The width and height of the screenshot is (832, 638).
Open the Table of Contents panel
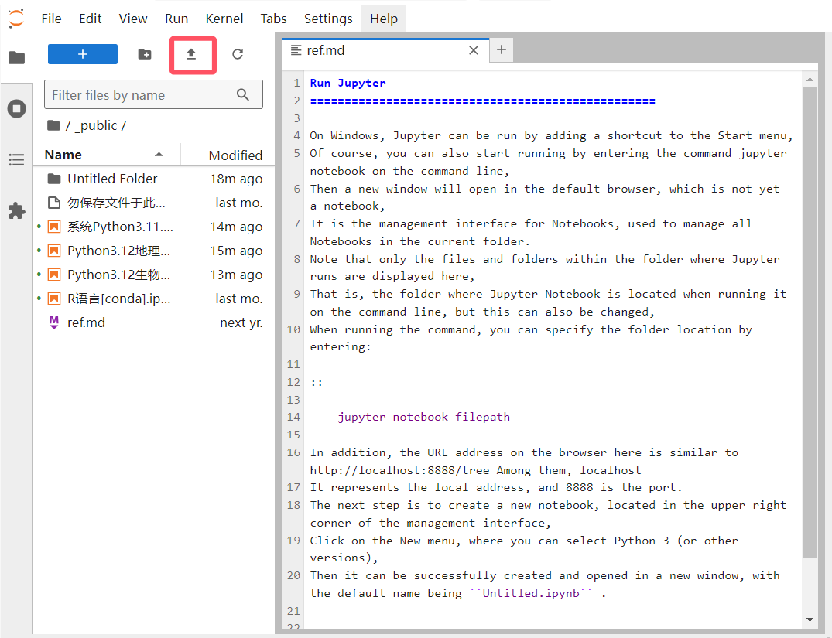[16, 159]
